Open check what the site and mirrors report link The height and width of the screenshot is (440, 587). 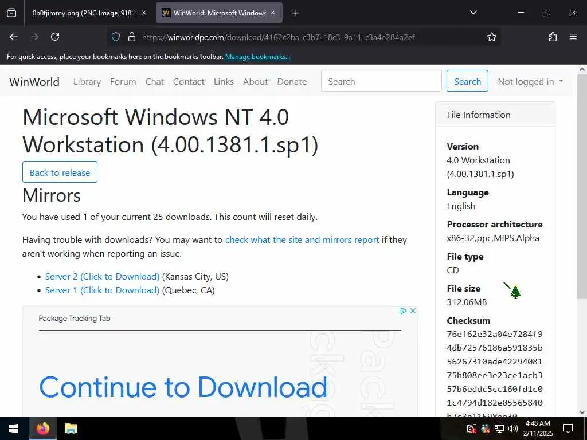(x=302, y=240)
